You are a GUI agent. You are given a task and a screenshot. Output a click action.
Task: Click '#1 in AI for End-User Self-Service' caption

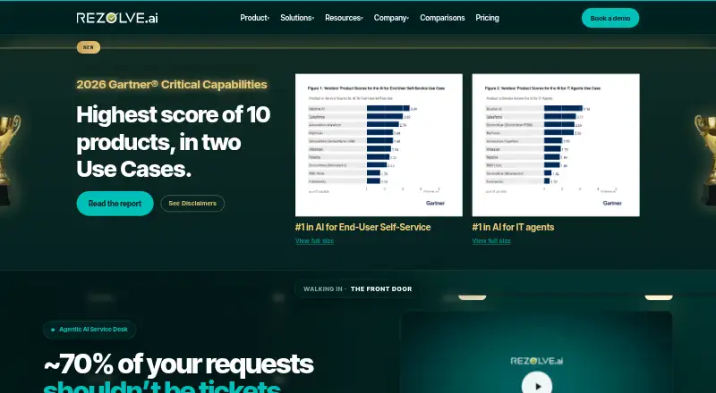pos(363,227)
